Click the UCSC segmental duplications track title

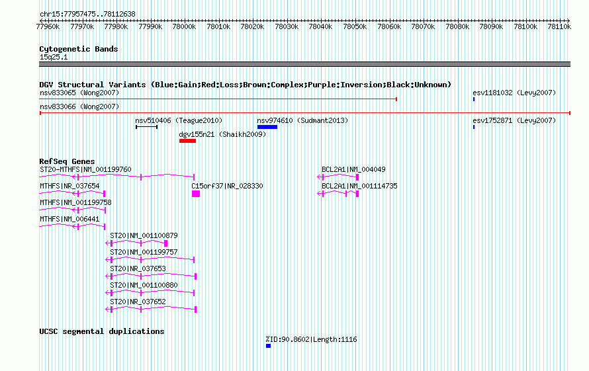pyautogui.click(x=102, y=331)
